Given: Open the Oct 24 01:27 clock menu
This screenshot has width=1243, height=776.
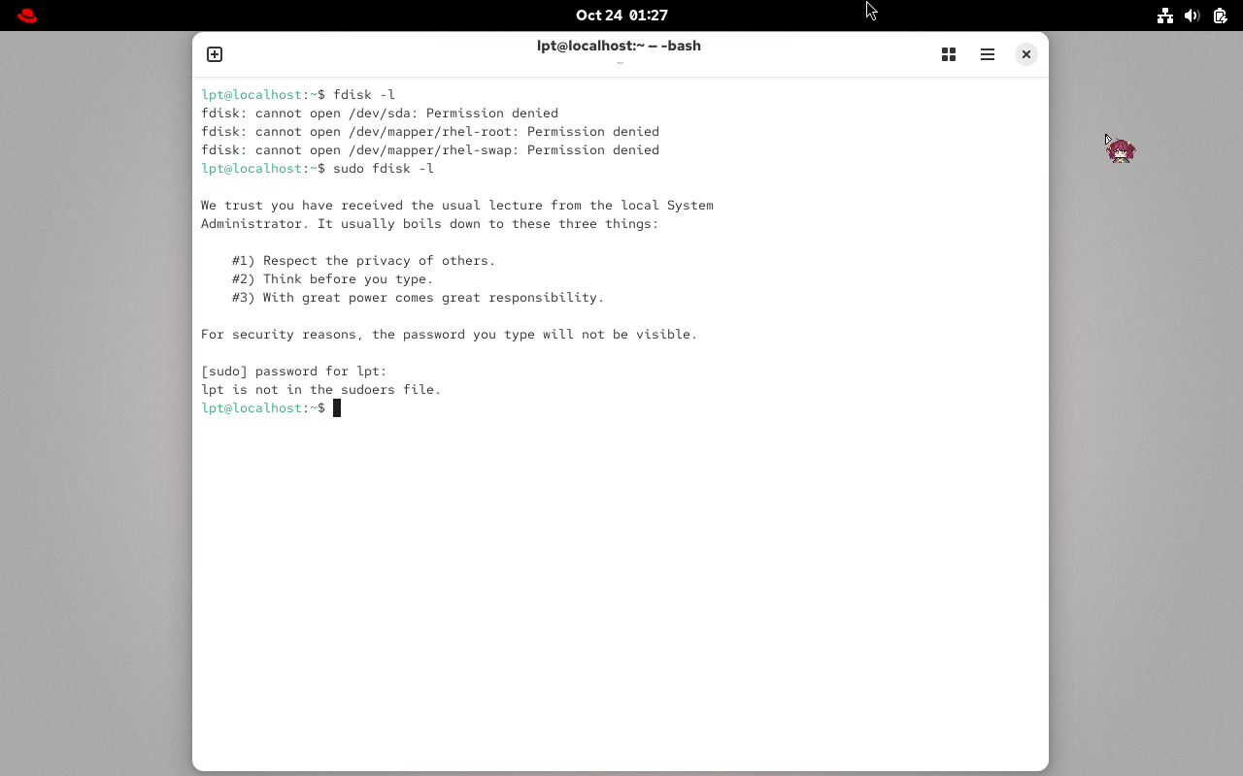Looking at the screenshot, I should 621,16.
